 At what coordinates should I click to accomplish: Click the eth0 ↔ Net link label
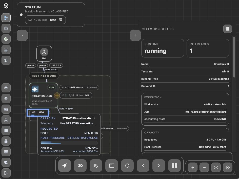pyautogui.click(x=51, y=70)
